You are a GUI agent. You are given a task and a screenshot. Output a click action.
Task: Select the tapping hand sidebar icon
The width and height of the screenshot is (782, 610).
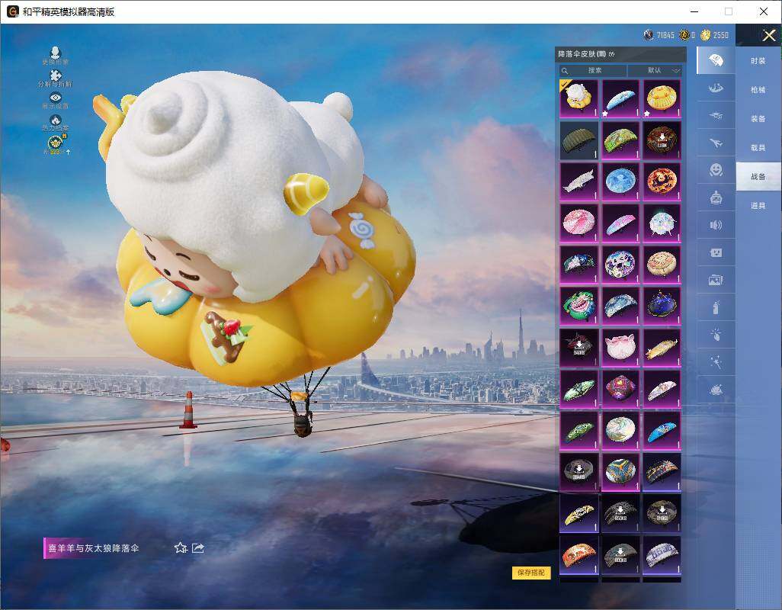[716, 335]
